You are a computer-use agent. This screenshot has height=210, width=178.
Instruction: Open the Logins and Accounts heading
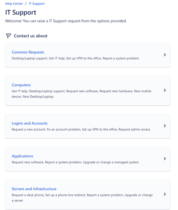[30, 123]
